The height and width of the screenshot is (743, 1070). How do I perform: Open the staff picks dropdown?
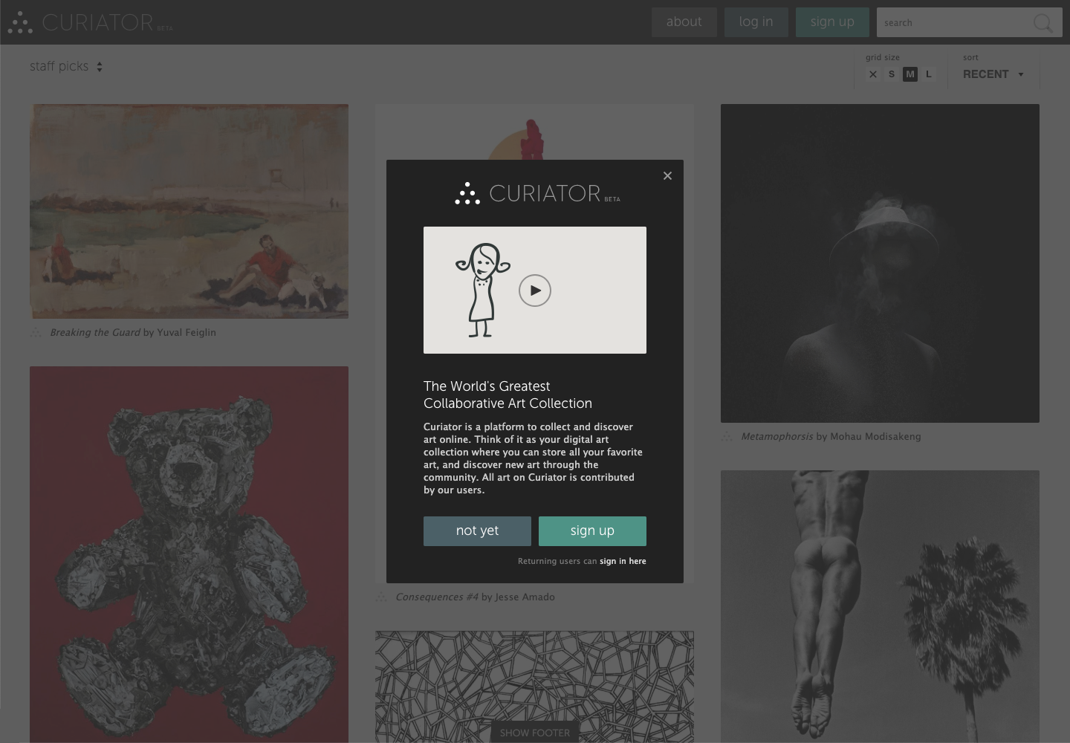click(x=66, y=66)
